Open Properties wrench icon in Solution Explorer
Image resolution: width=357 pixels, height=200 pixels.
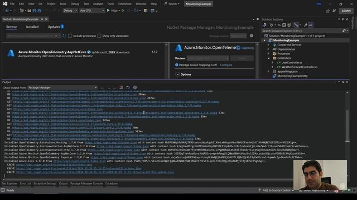pos(306,25)
